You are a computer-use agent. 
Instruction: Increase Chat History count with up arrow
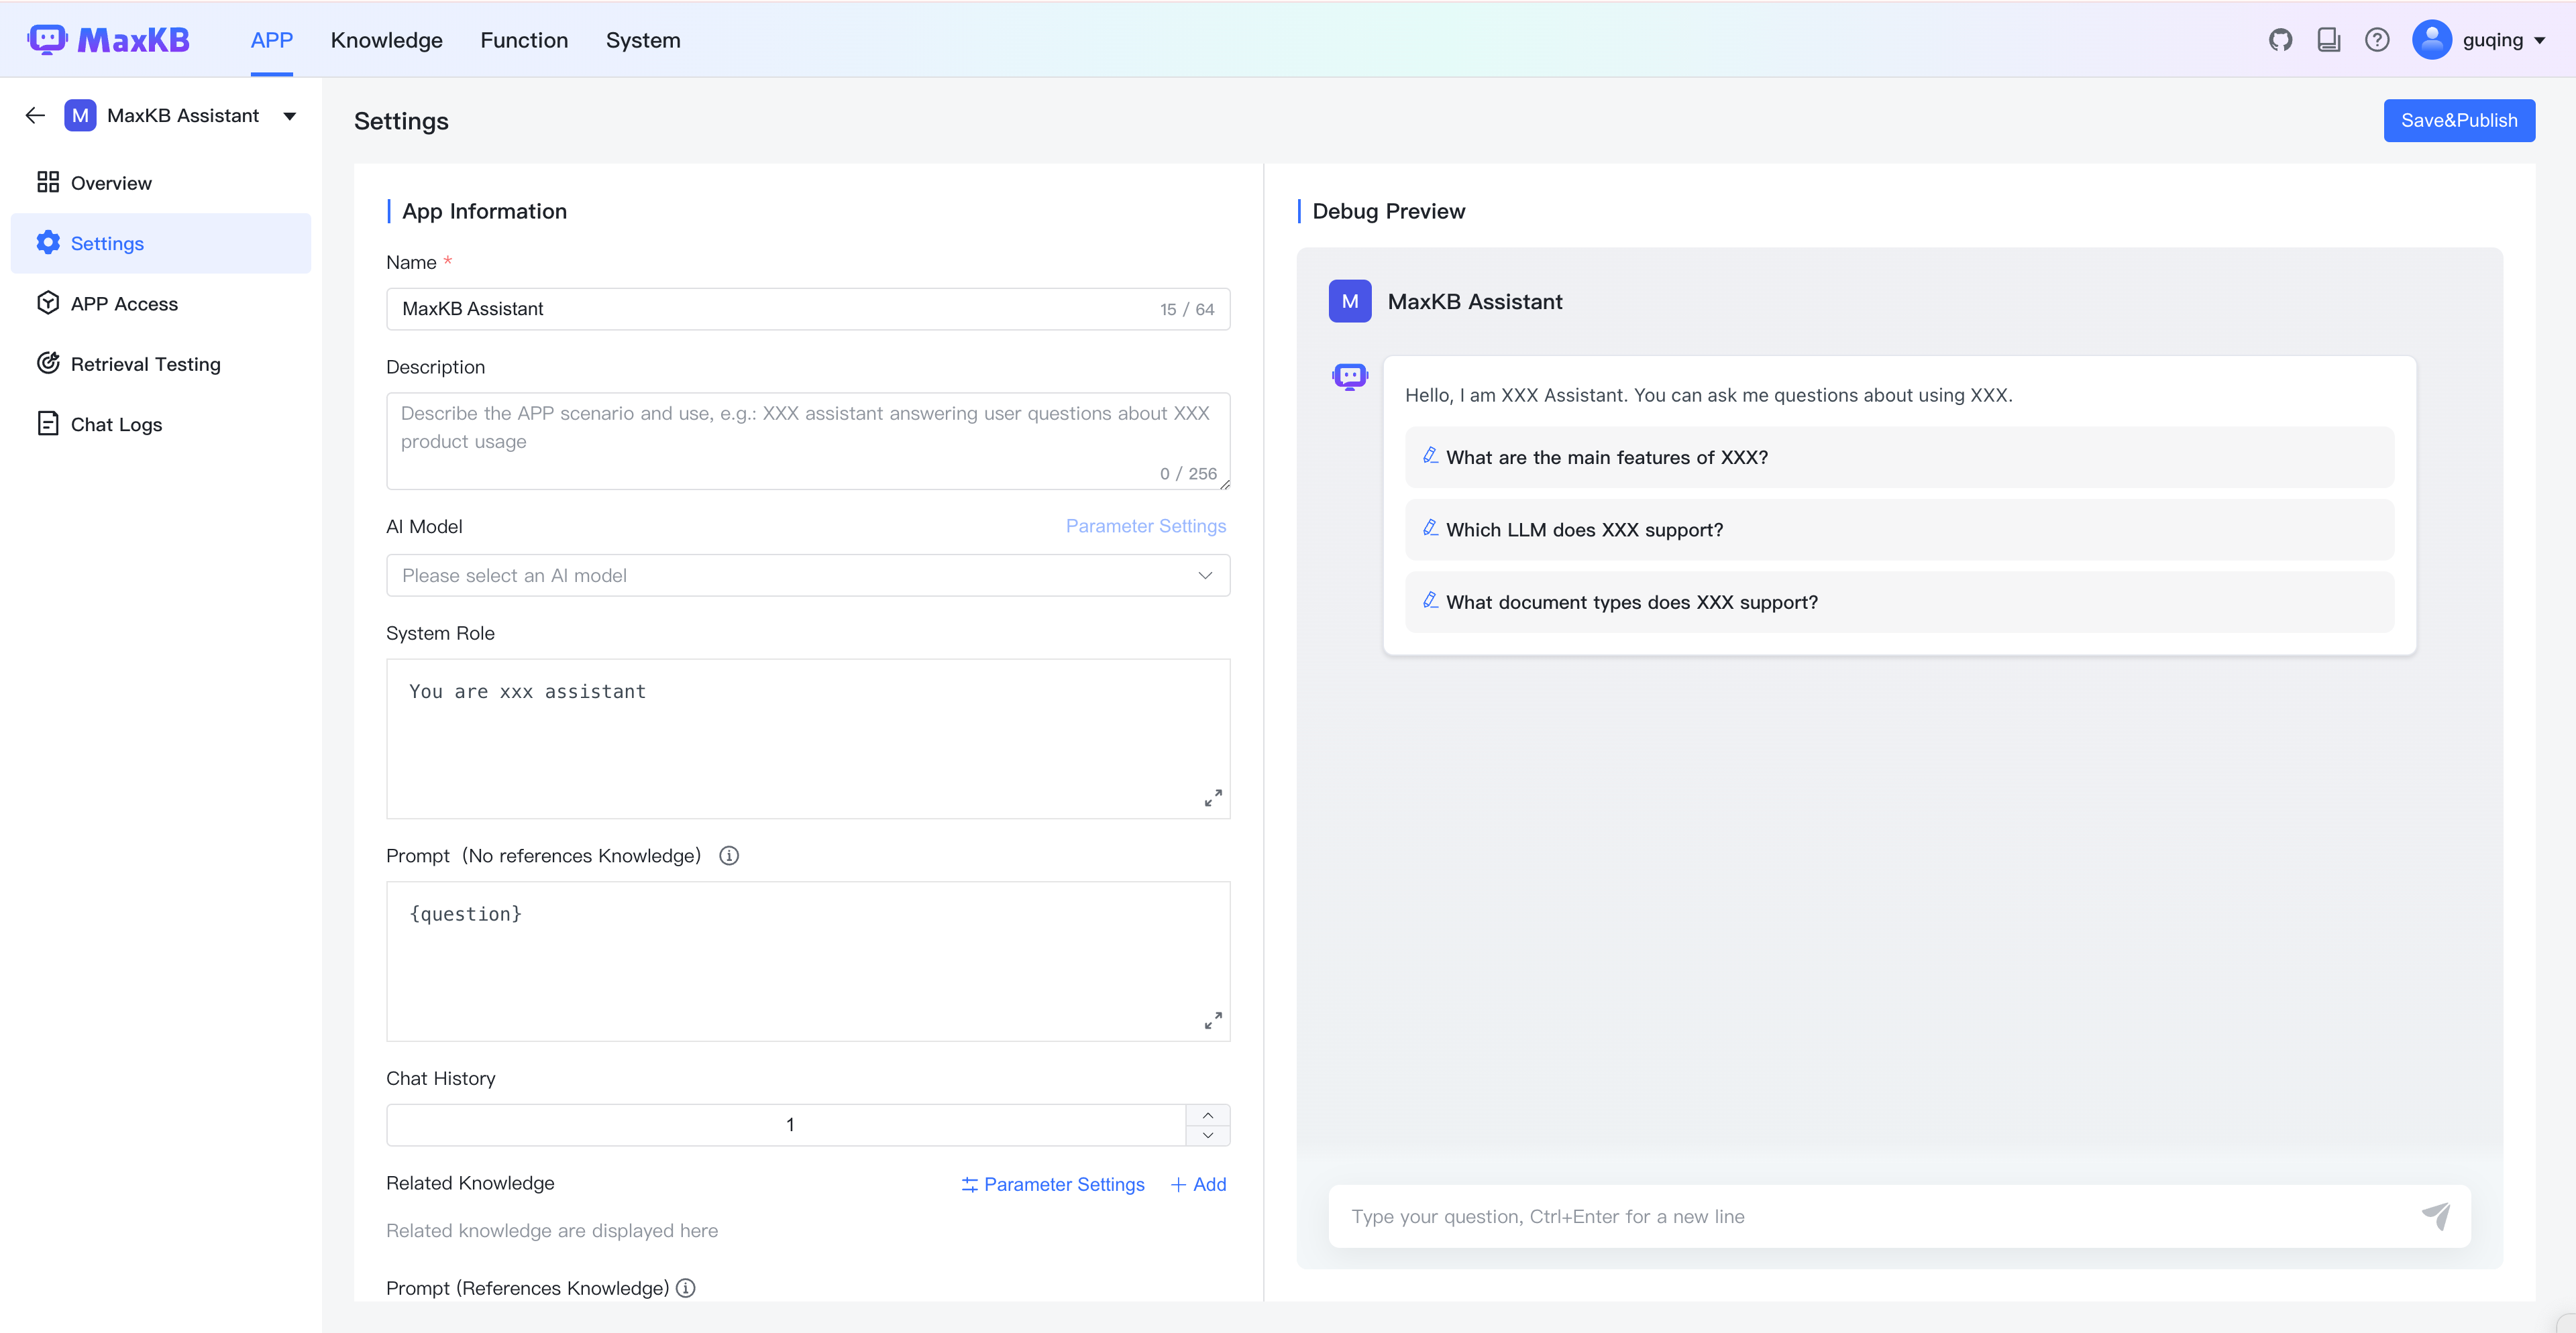1208,1115
